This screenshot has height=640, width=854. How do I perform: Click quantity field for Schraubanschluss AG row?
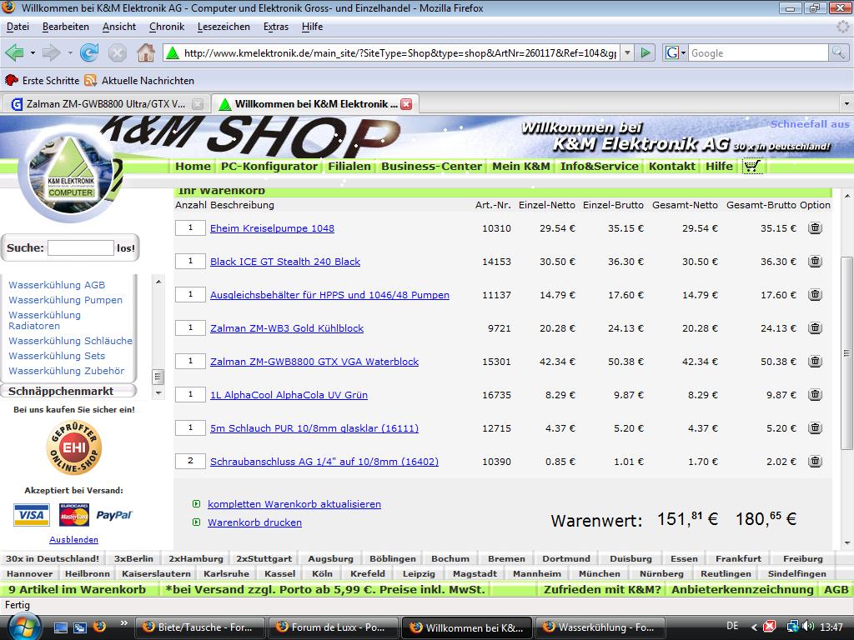(x=190, y=461)
